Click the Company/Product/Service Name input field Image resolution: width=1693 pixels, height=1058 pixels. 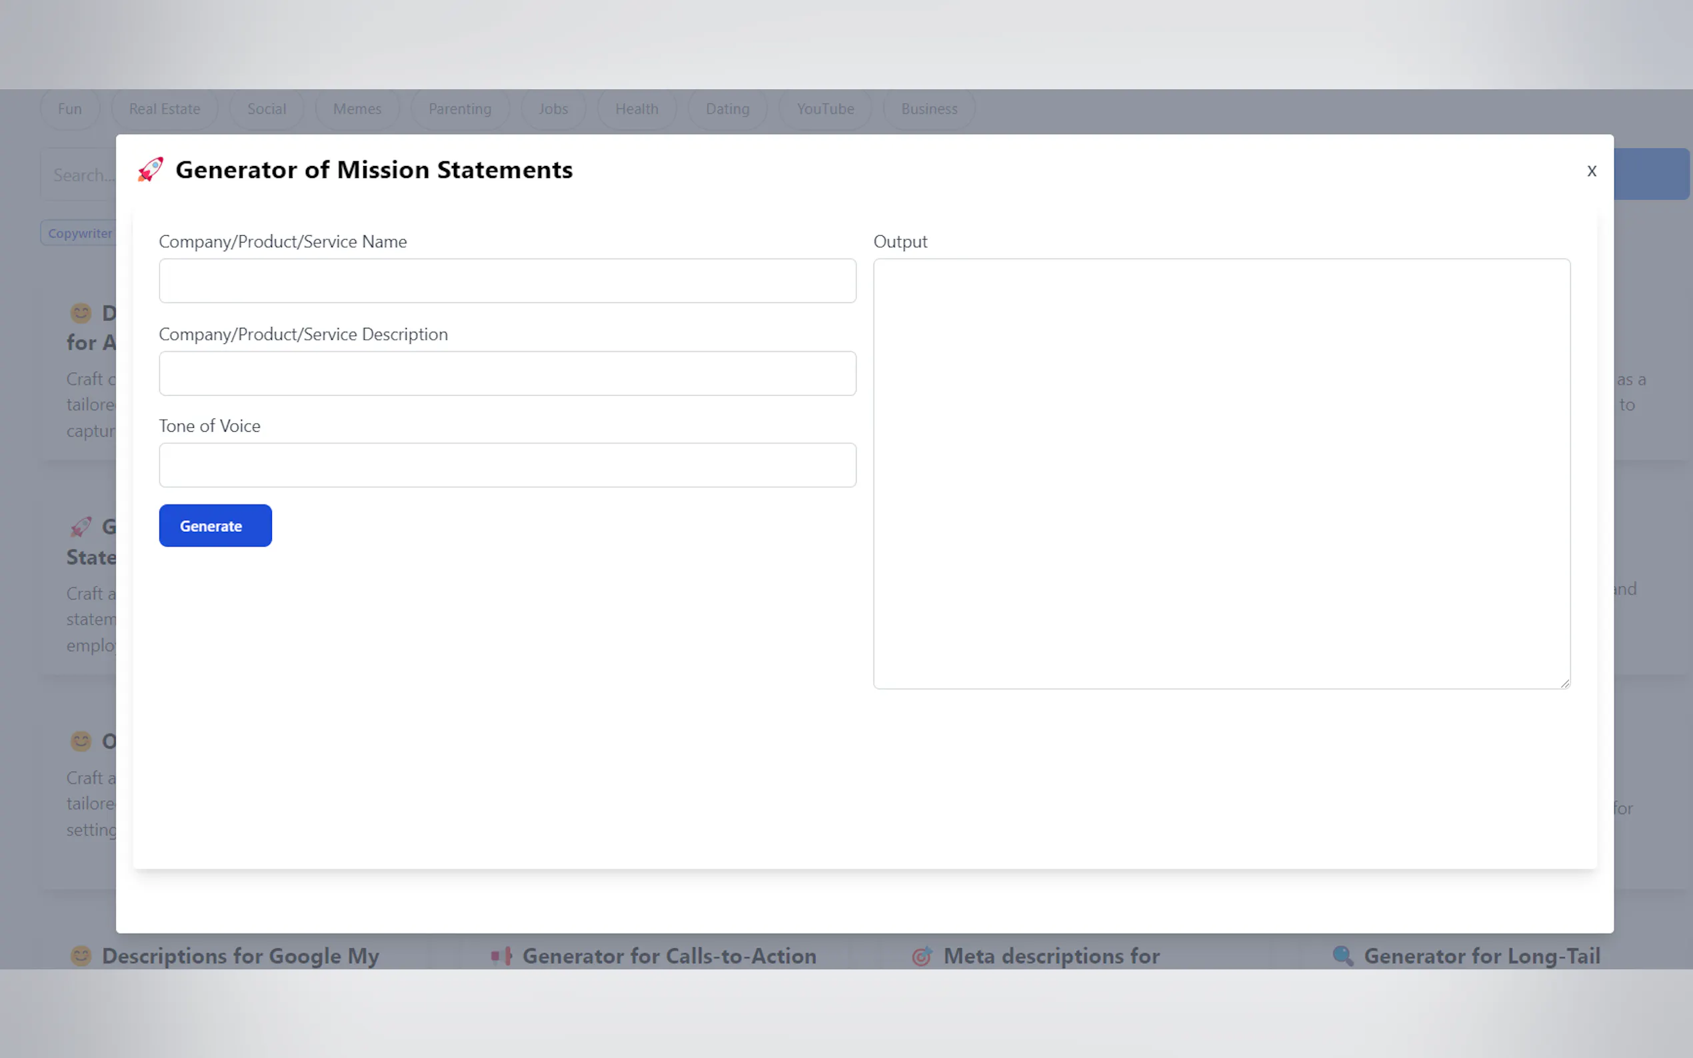tap(507, 281)
